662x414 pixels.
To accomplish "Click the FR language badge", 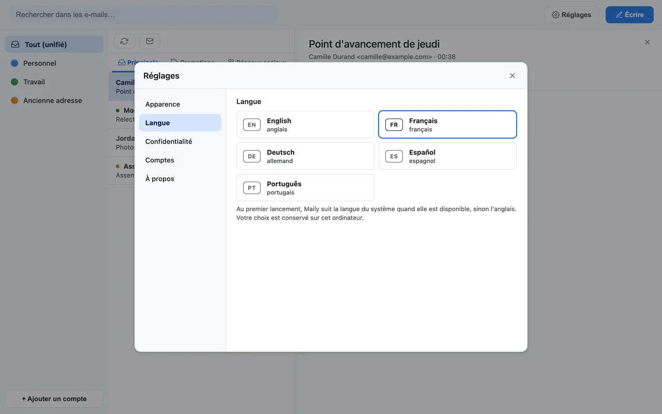I will (394, 125).
